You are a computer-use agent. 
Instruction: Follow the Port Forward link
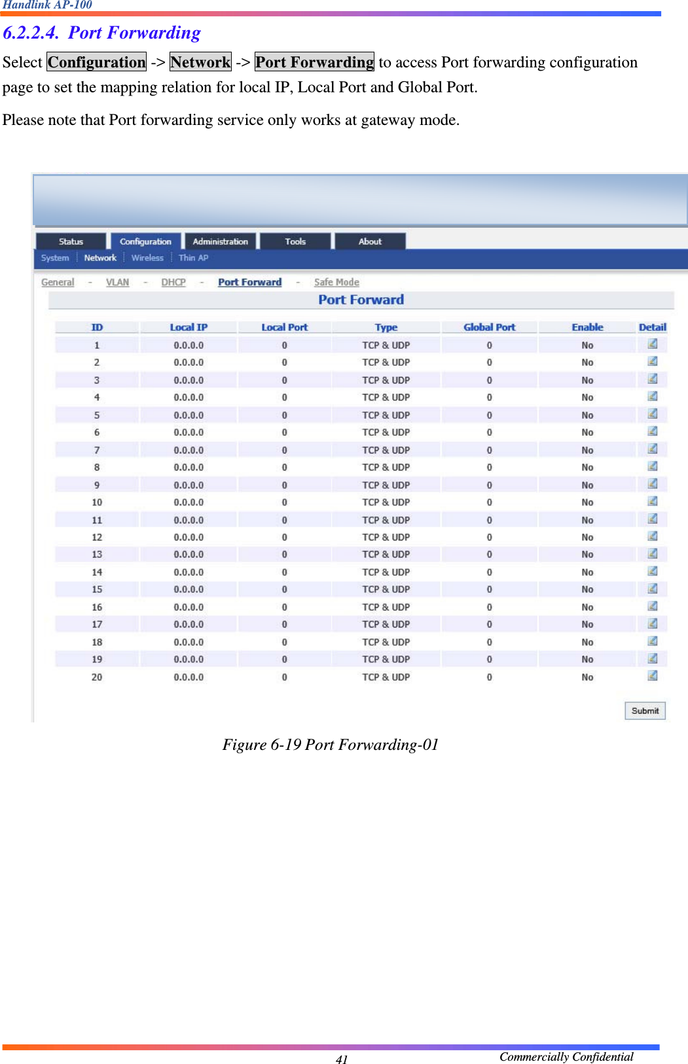[250, 282]
